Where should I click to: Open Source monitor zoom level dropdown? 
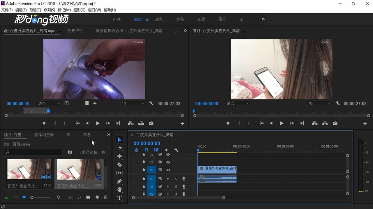point(49,103)
